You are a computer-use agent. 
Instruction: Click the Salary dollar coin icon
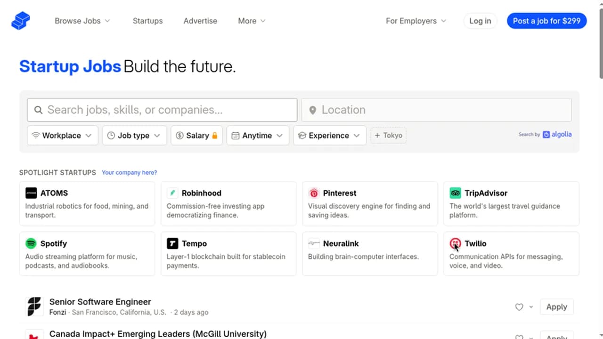tap(179, 135)
